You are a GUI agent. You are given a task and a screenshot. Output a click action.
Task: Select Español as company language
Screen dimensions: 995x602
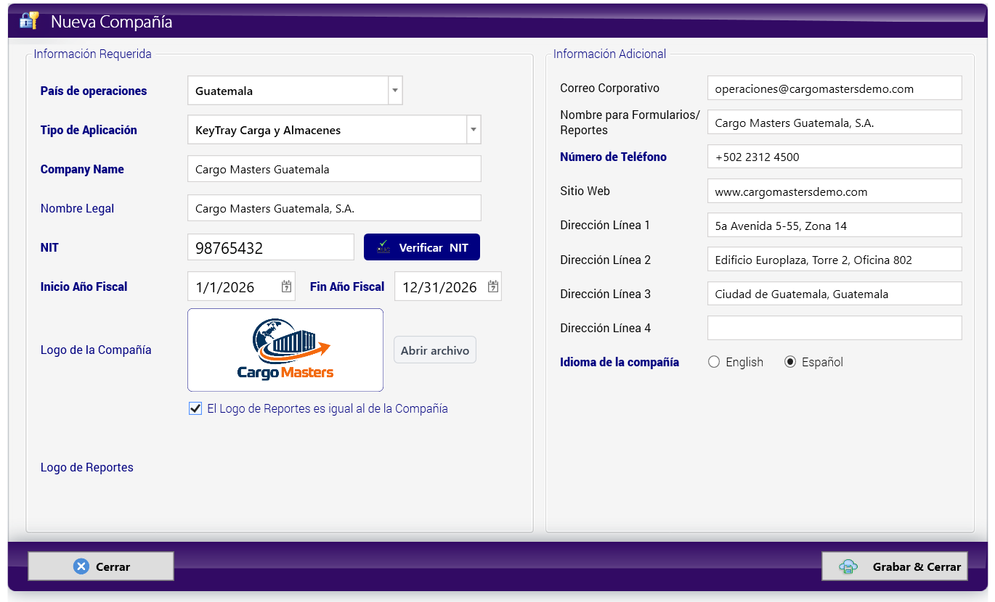point(790,362)
